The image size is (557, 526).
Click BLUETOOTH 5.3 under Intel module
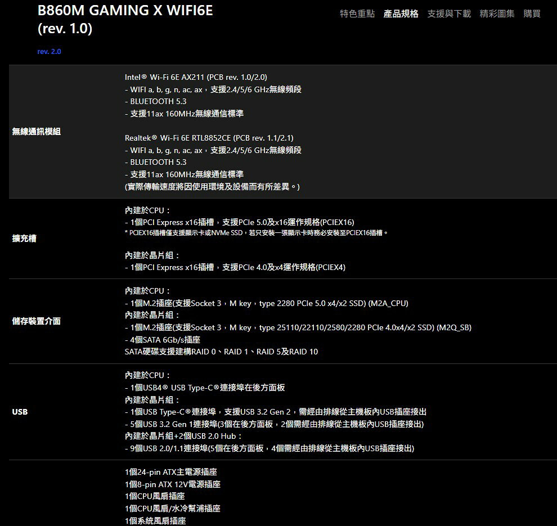(156, 101)
